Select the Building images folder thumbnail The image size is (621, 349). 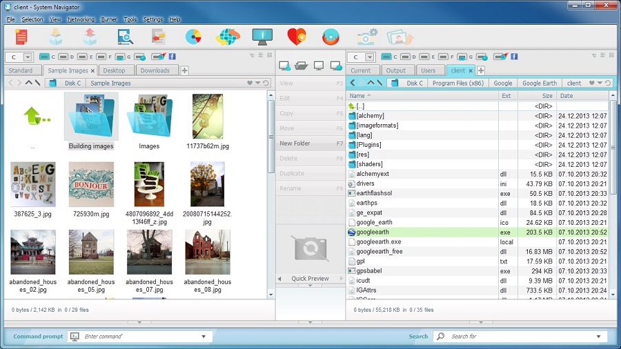point(91,116)
